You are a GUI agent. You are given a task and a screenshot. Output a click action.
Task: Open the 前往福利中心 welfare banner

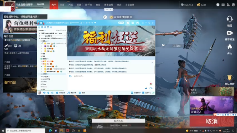pyautogui.click(x=20, y=26)
